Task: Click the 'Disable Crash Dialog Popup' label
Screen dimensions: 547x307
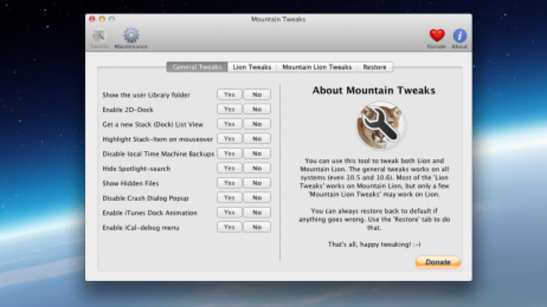Action: click(x=145, y=198)
